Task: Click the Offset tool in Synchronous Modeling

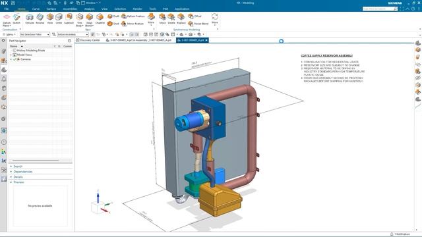Action: pyautogui.click(x=195, y=16)
